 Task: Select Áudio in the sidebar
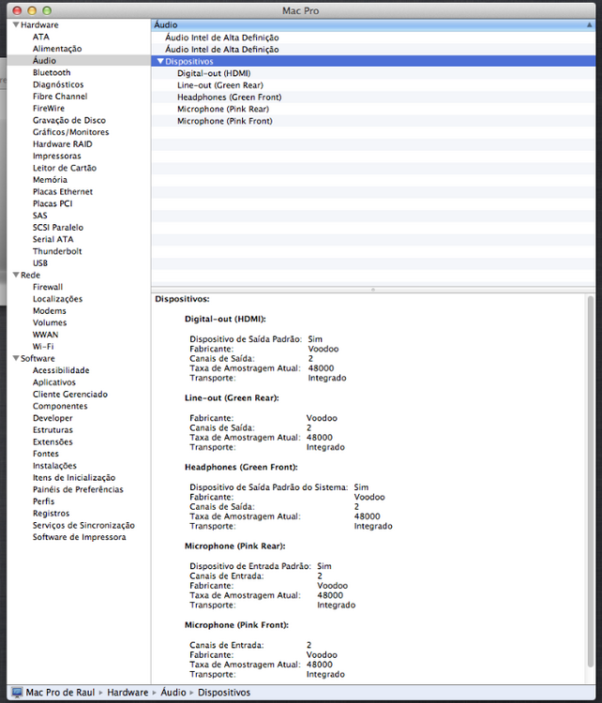[44, 61]
